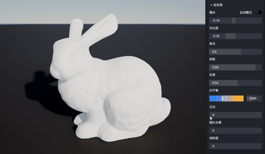
Task: Click the 曝光 label
Action: [x=212, y=13]
